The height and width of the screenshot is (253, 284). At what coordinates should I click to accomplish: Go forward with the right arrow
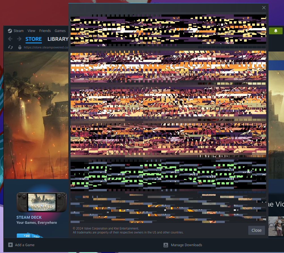19,39
